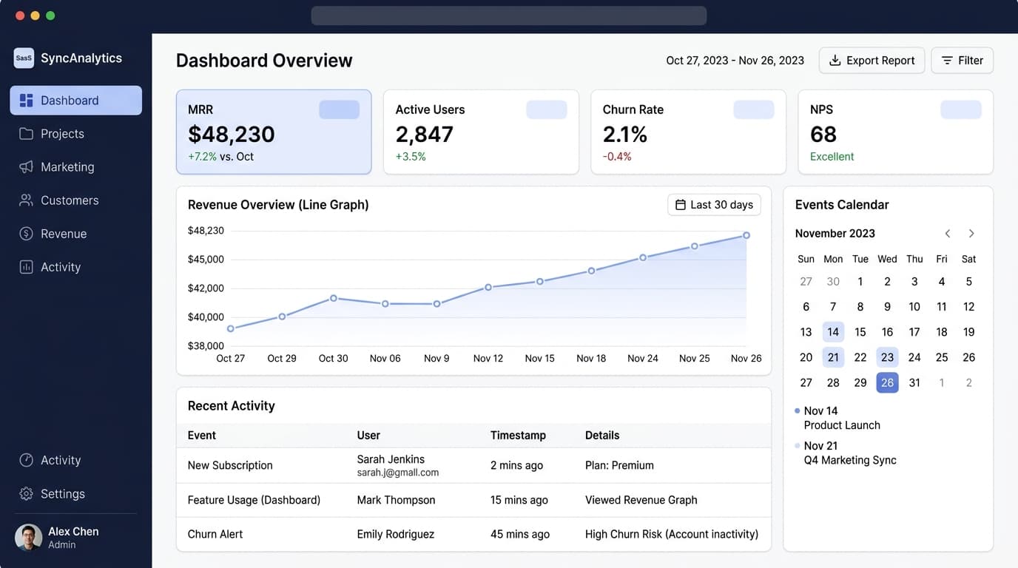Click the Projects folder icon
The height and width of the screenshot is (568, 1018).
26,134
